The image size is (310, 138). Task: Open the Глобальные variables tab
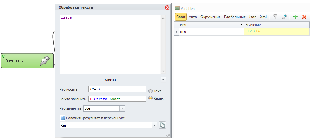coord(235,17)
